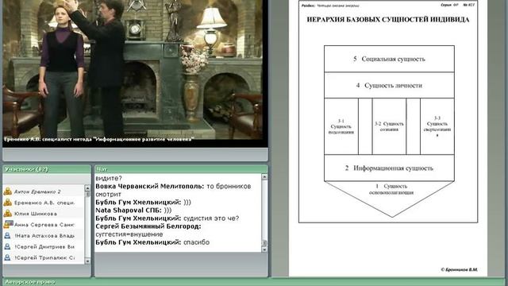Click the Nata Shapoval СПБ chat message
508x286 pixels.
[133, 210]
